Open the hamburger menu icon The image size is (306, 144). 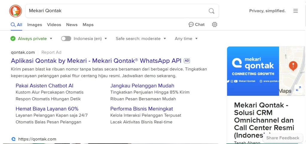pos(296,11)
